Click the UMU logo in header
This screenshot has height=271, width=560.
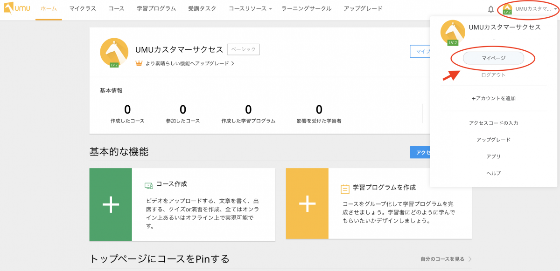pos(17,9)
